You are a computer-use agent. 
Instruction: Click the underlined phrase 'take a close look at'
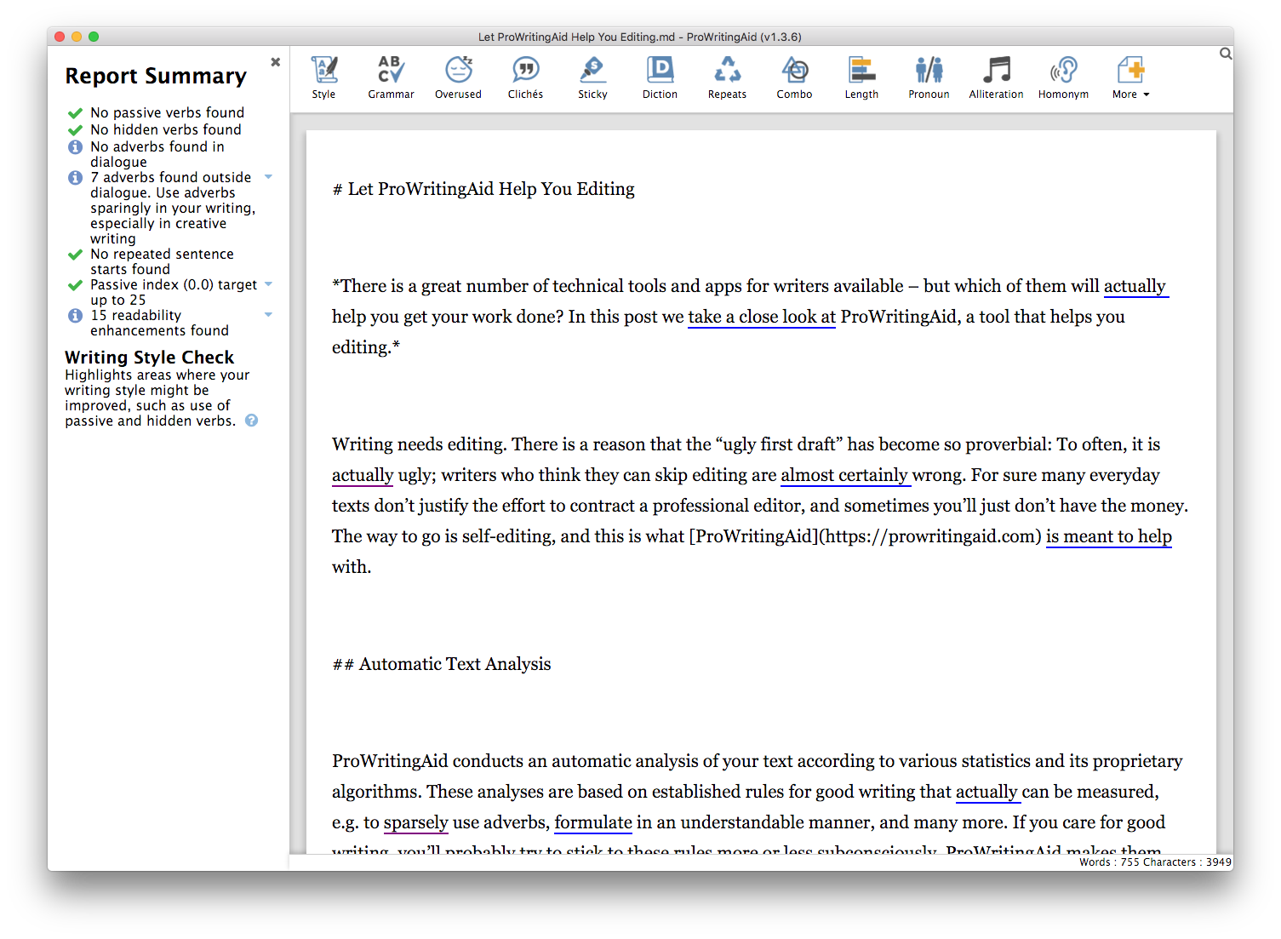tap(762, 317)
